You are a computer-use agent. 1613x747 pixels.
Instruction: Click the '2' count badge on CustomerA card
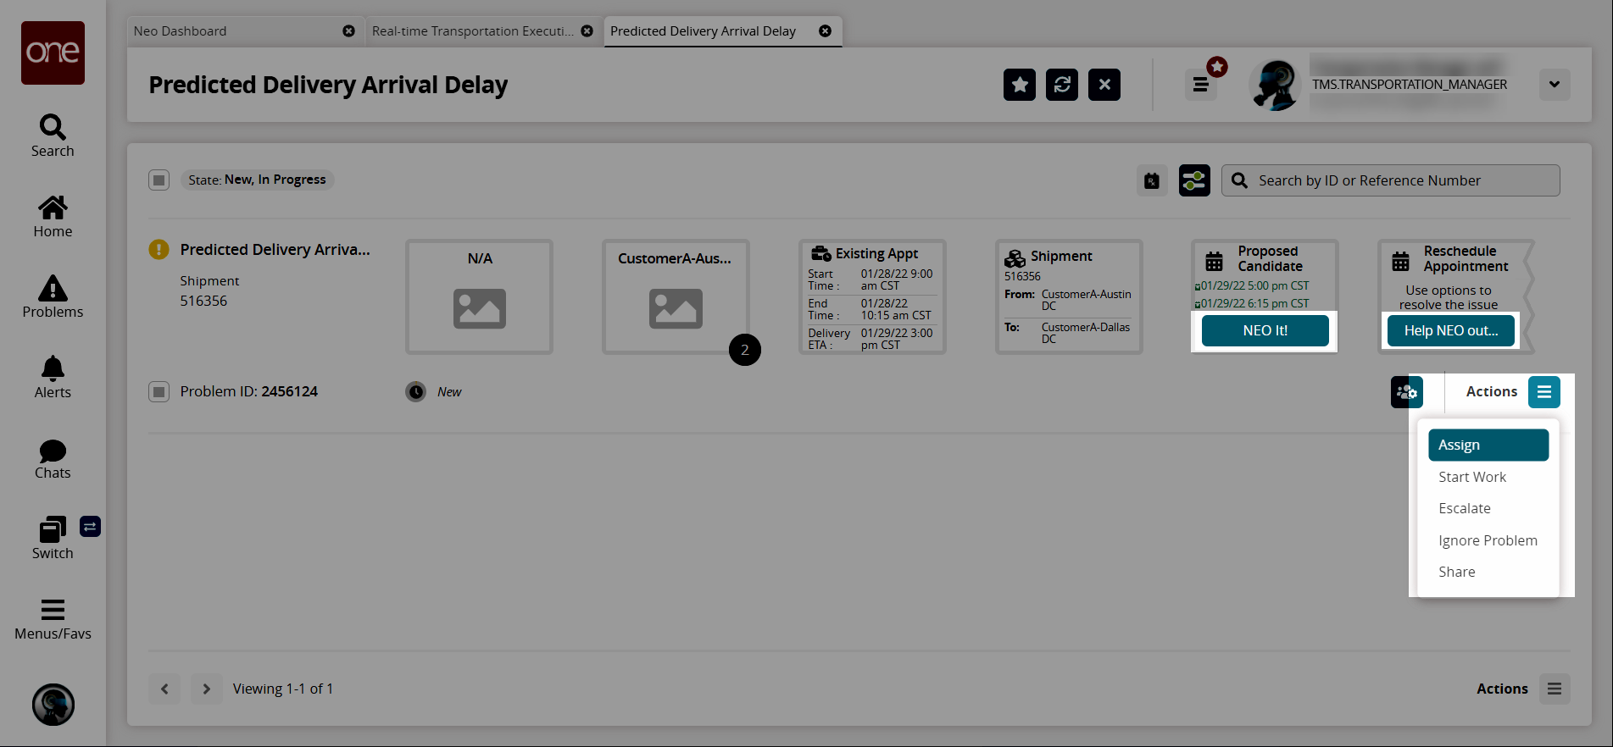745,350
